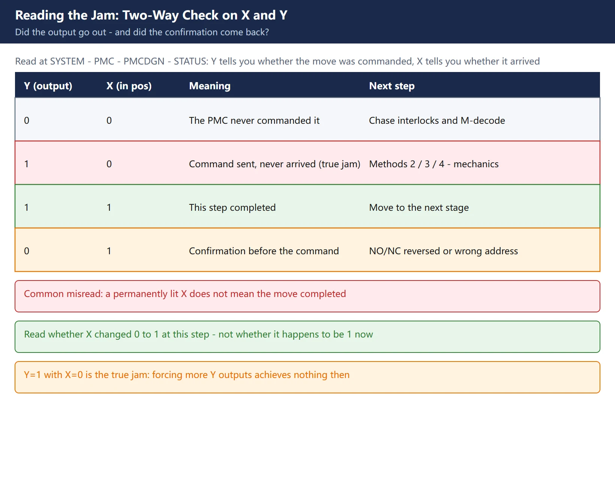The height and width of the screenshot is (480, 615).
Task: Click Y value 1 in 'This step completed' row
Action: point(27,207)
